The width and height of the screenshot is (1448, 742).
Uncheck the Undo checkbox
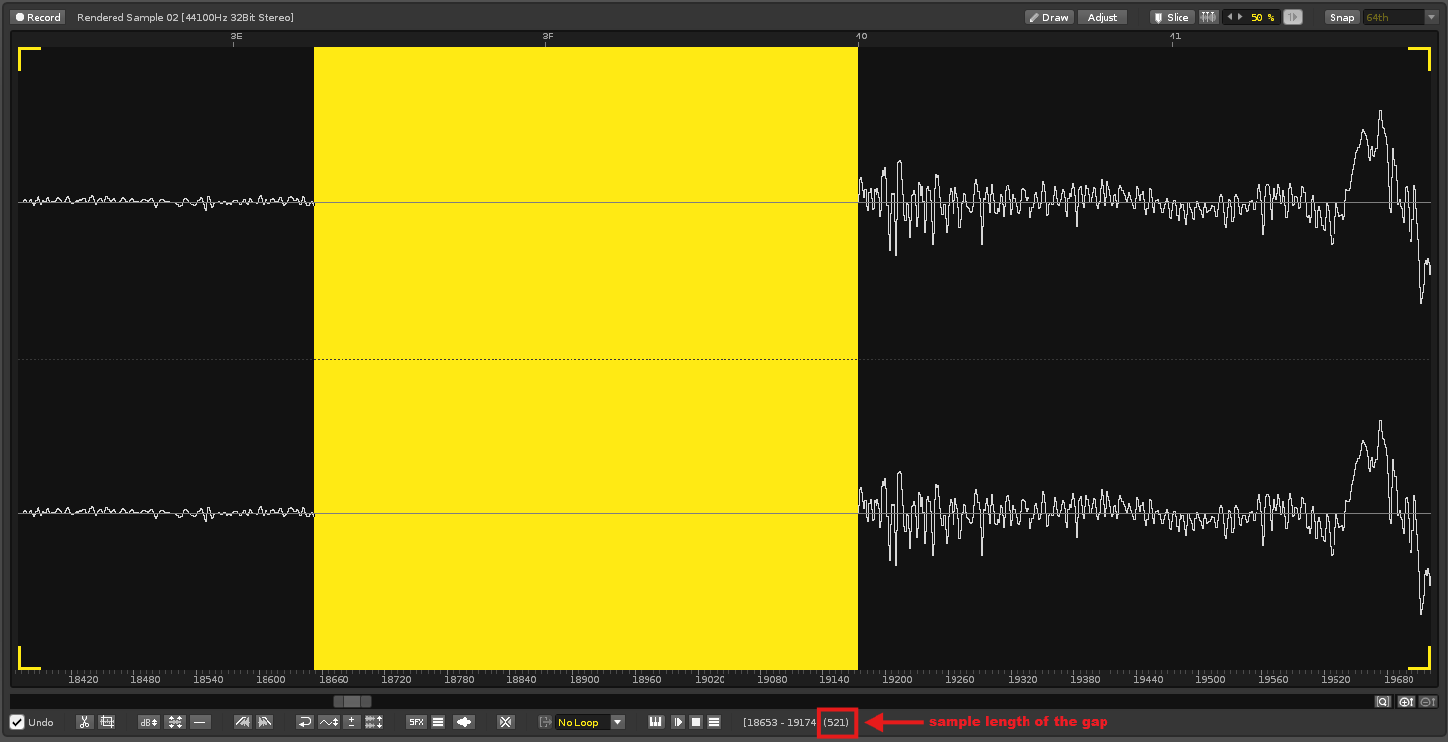17,722
